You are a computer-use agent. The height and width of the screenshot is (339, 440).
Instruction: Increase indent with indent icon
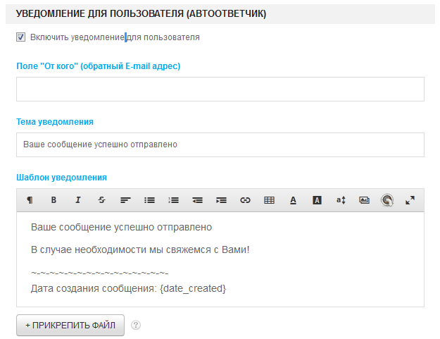(221, 200)
